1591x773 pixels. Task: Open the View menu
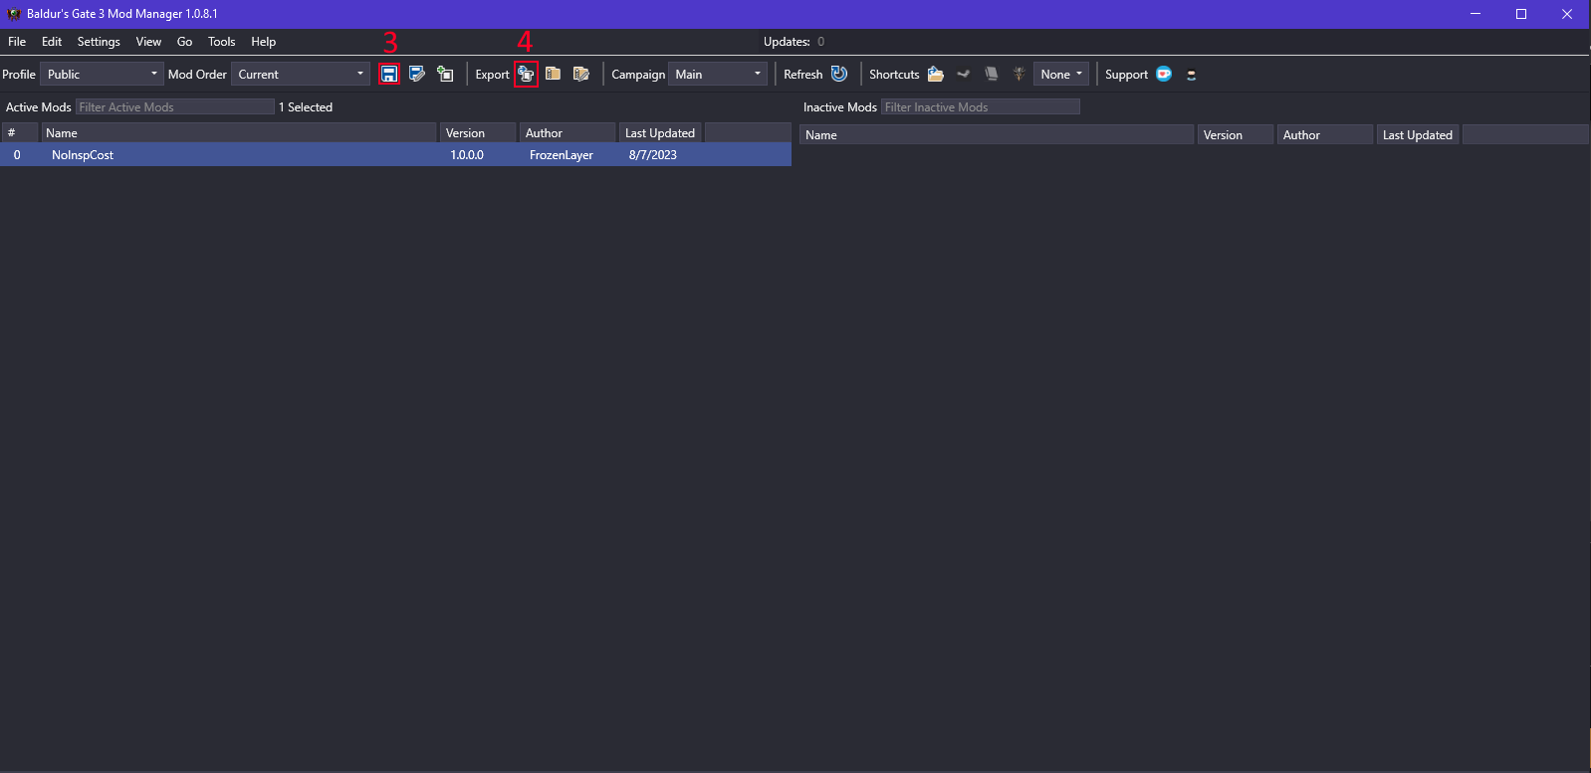click(148, 42)
